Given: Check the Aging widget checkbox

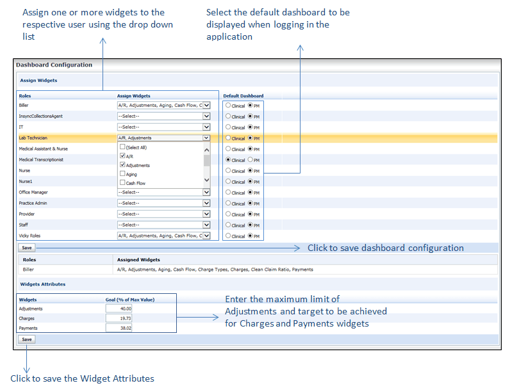Looking at the screenshot, I should click(x=122, y=174).
